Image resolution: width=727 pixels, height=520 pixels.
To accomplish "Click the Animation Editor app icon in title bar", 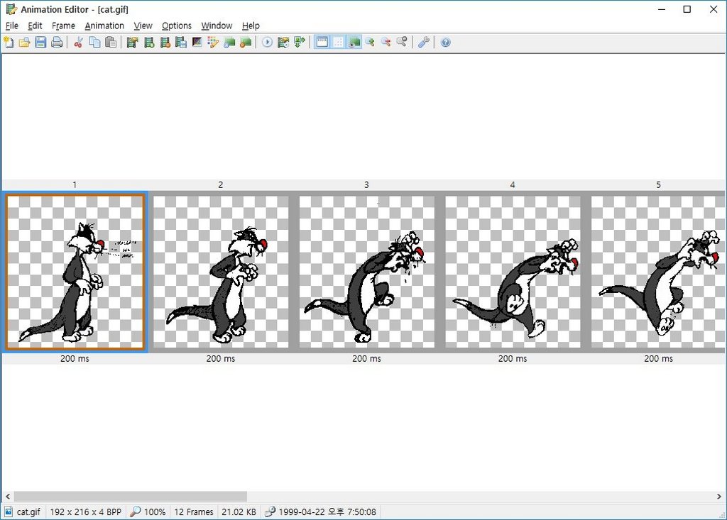I will click(x=11, y=9).
